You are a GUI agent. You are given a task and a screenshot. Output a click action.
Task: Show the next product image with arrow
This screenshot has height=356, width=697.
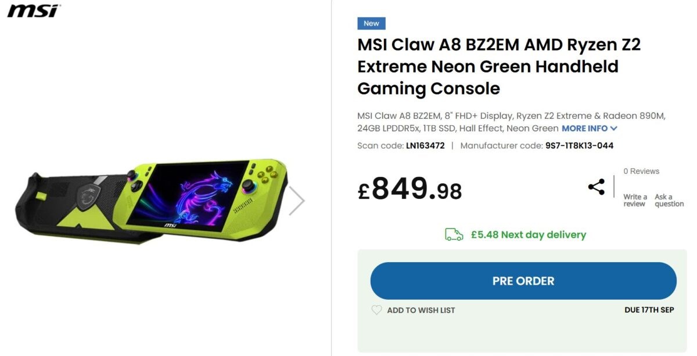click(x=297, y=201)
